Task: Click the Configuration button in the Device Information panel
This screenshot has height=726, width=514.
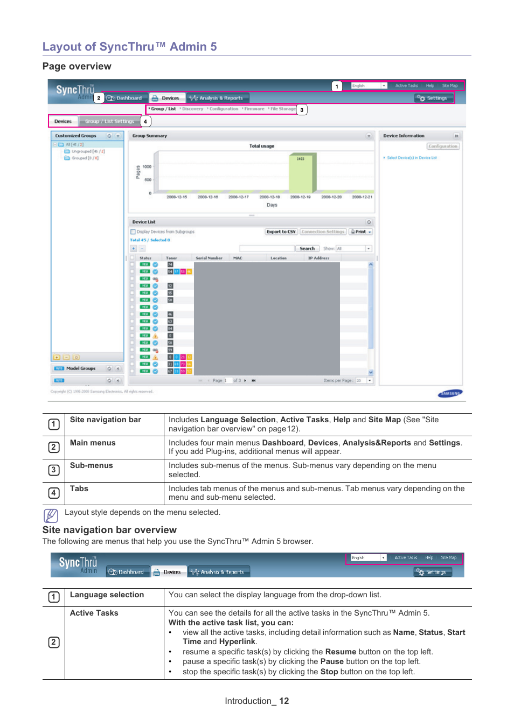Action: [x=443, y=146]
